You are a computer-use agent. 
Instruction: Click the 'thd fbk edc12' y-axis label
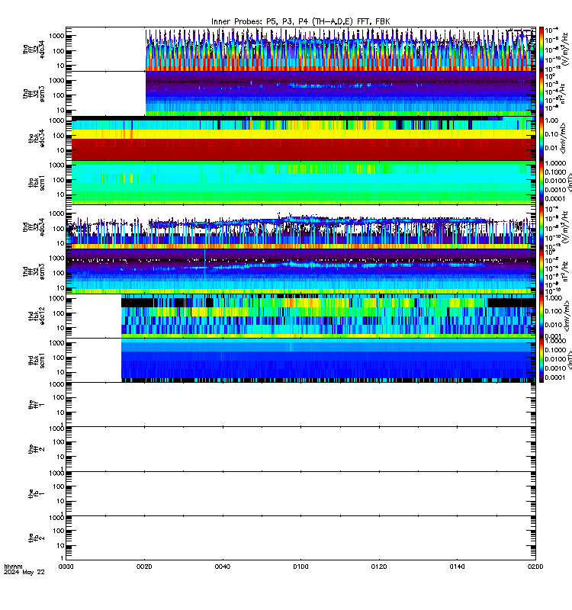click(37, 316)
